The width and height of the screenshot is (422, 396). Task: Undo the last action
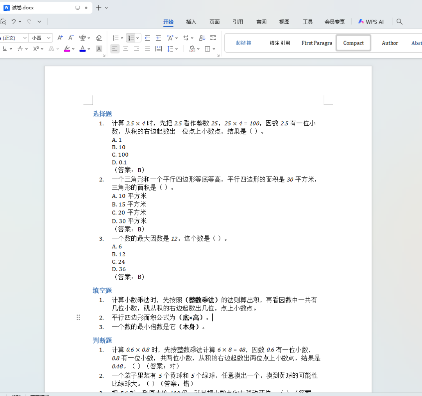pyautogui.click(x=13, y=21)
